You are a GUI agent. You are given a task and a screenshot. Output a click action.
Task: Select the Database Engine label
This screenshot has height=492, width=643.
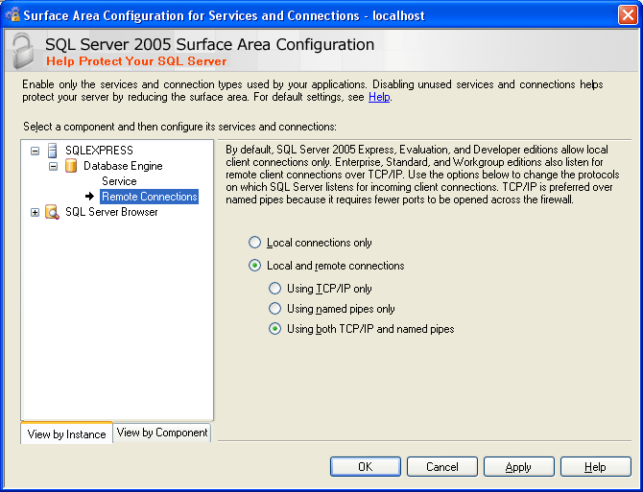point(123,166)
